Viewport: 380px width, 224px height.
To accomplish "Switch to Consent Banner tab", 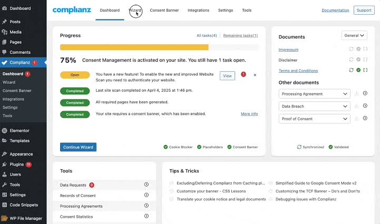I will click(x=164, y=10).
